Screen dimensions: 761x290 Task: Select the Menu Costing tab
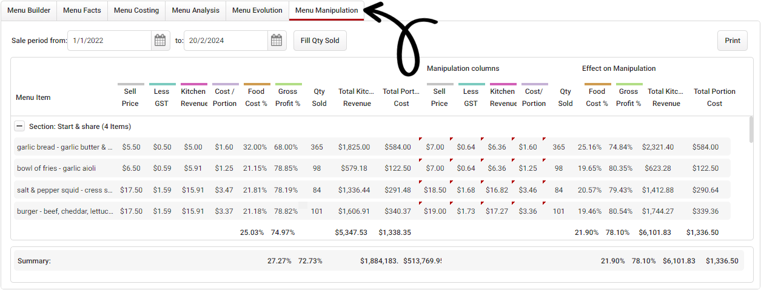(x=136, y=10)
